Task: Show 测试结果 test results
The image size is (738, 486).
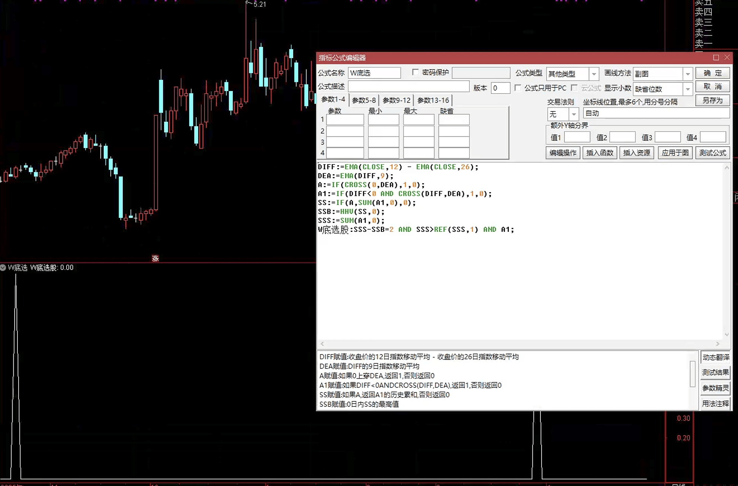Action: (715, 372)
